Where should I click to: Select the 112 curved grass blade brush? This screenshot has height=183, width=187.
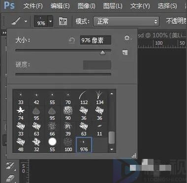(x=84, y=98)
